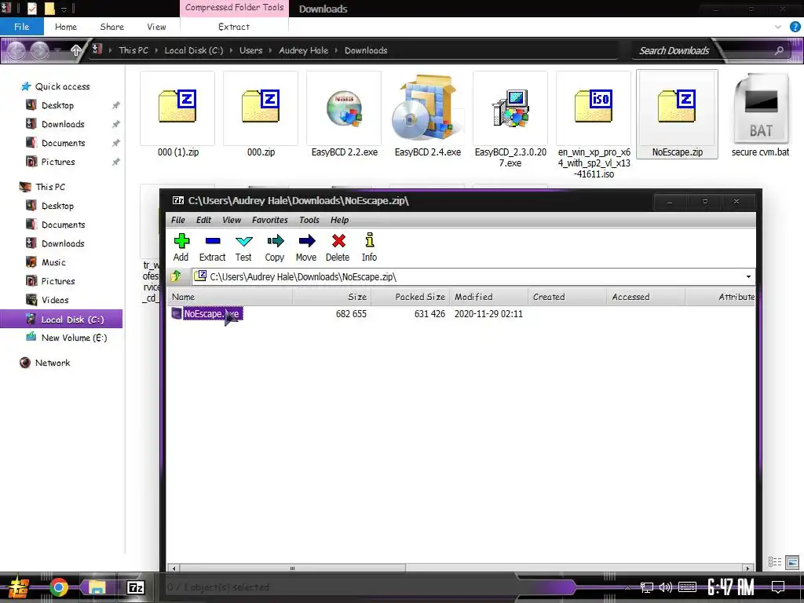The height and width of the screenshot is (603, 804).
Task: Open Pictures under Quick access
Action: pyautogui.click(x=58, y=162)
